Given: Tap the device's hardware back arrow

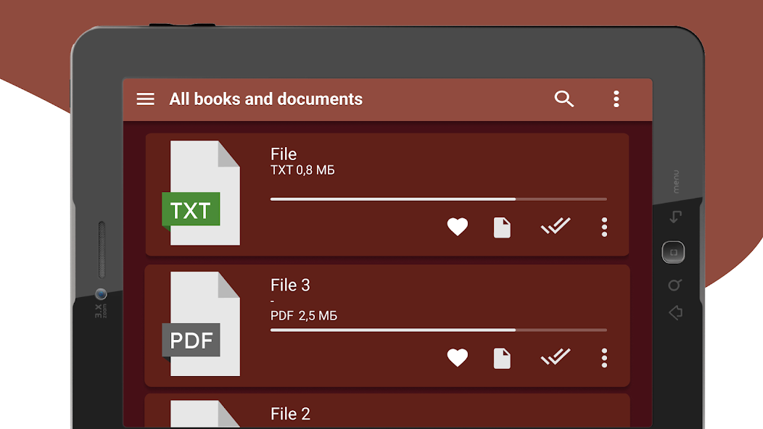Looking at the screenshot, I should pyautogui.click(x=675, y=313).
